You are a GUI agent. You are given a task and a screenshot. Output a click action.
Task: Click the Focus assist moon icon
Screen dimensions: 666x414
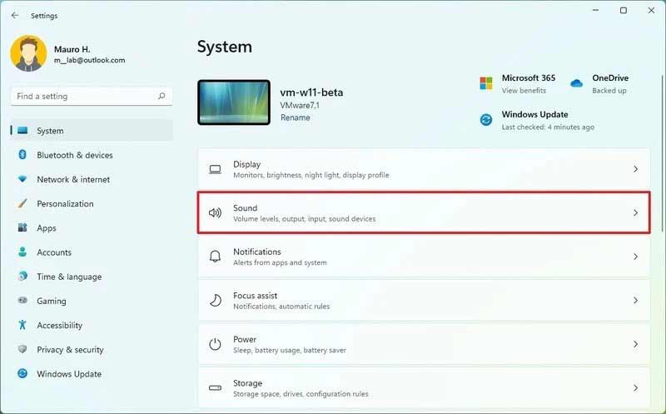[216, 300]
